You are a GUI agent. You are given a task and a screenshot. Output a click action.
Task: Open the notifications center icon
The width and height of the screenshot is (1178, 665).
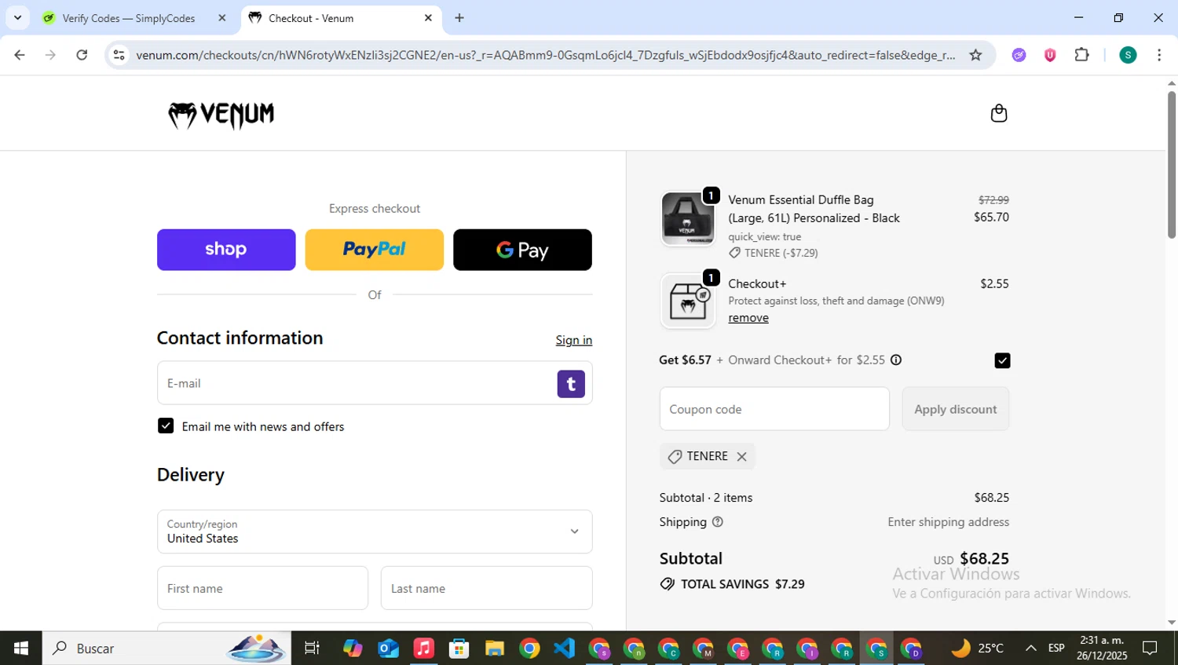pos(1150,648)
